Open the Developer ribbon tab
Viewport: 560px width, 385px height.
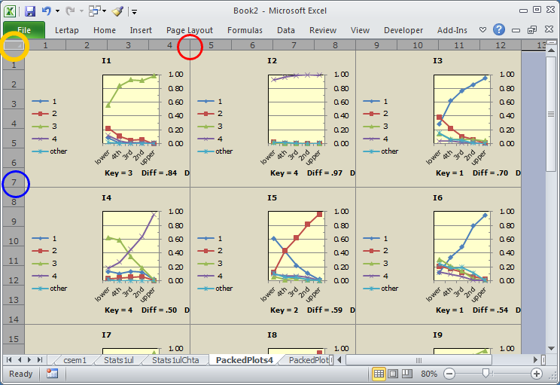[x=403, y=30]
